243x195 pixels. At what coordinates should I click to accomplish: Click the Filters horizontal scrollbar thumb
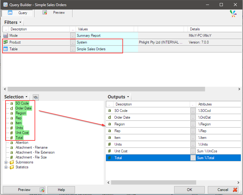click(106, 89)
